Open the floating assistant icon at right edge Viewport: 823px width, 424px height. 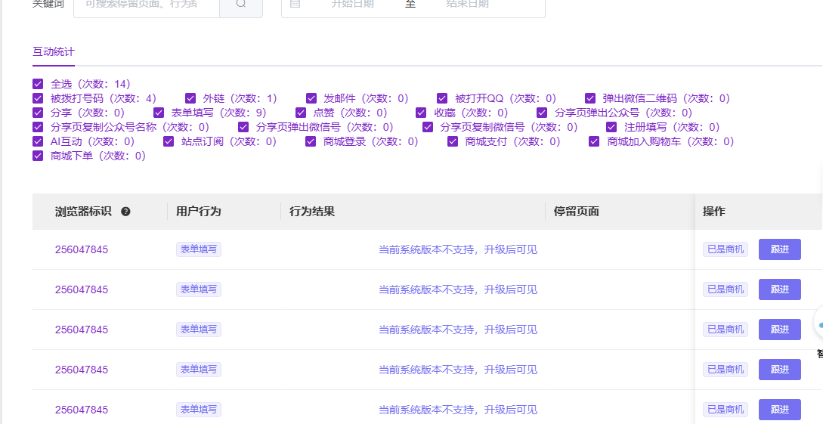point(818,323)
